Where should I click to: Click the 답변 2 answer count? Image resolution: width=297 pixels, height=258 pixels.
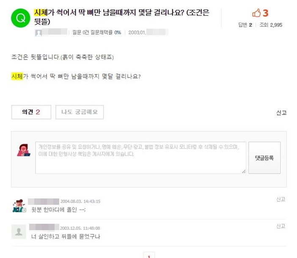pyautogui.click(x=245, y=25)
